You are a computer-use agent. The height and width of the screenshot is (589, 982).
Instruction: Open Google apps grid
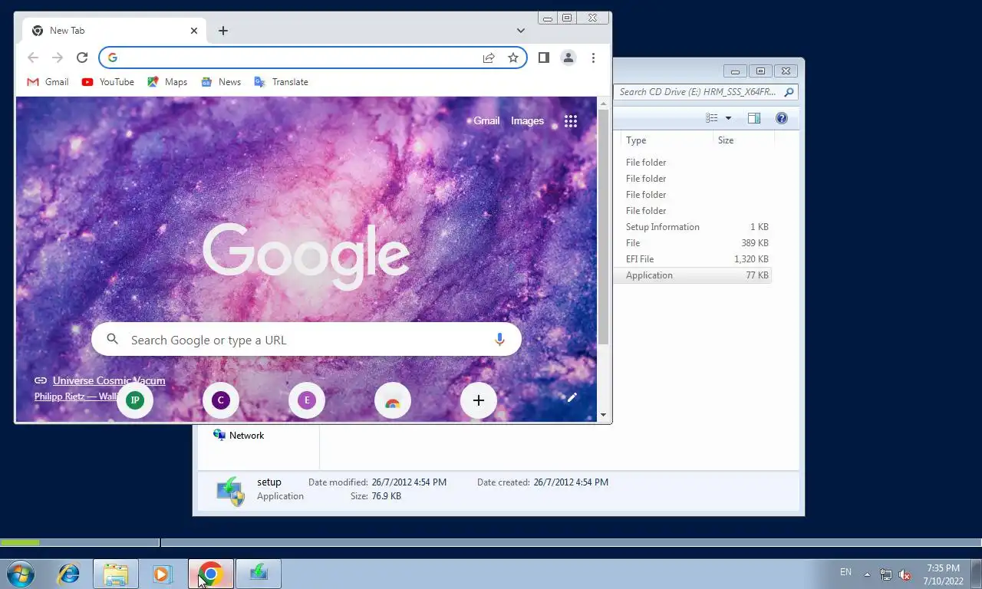click(571, 121)
